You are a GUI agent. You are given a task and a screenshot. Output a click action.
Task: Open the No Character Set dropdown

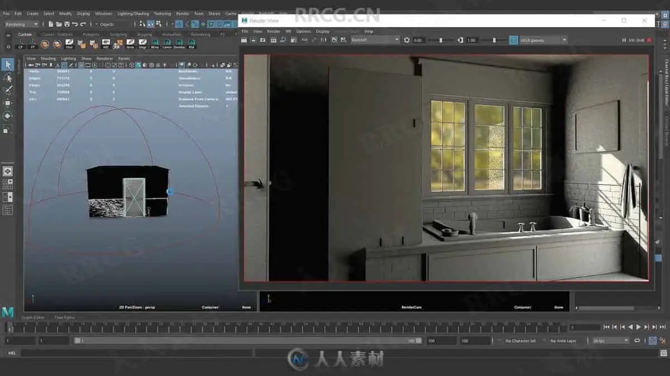pos(521,340)
